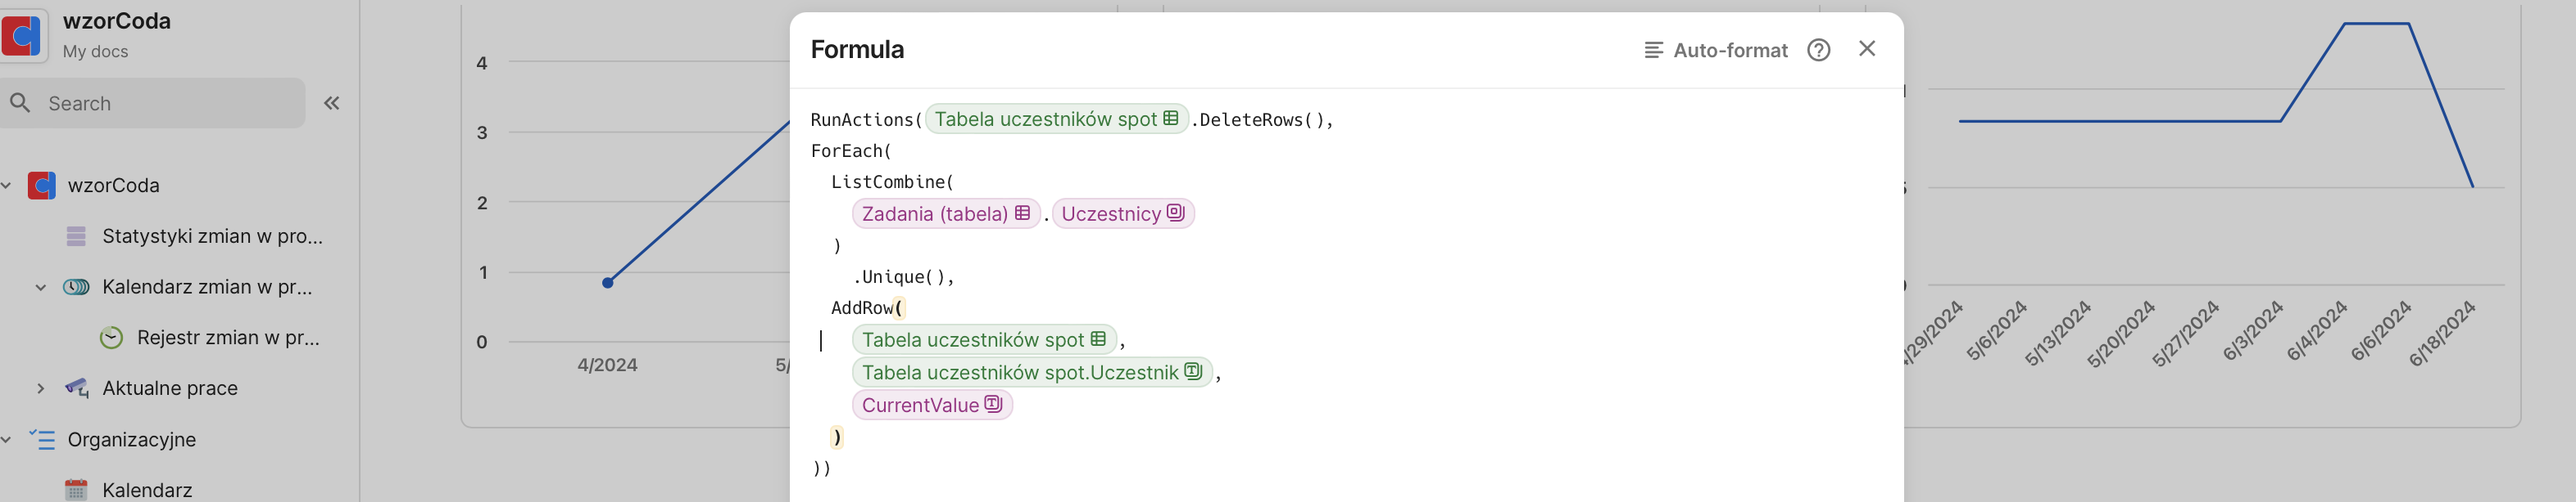The height and width of the screenshot is (502, 2576).
Task: Open Statystyki zmian w pro... page
Action: click(212, 235)
